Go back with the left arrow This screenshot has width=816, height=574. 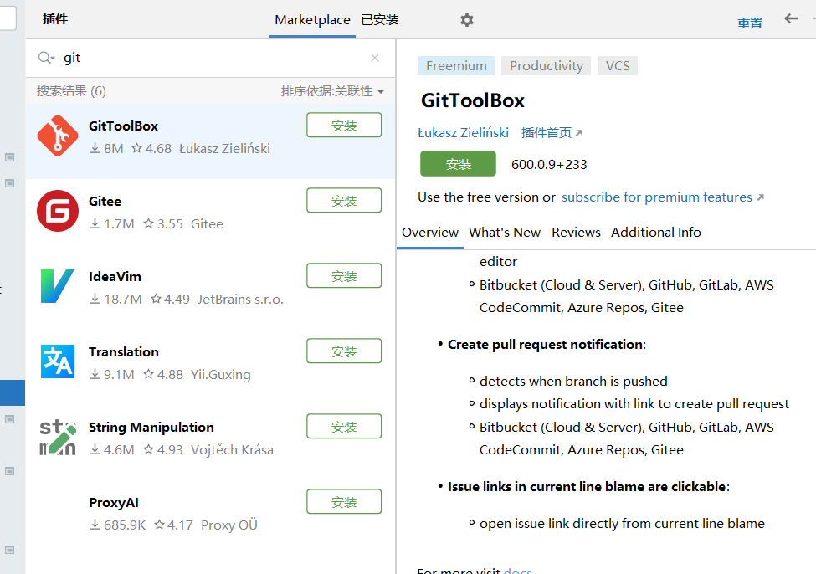(x=791, y=18)
